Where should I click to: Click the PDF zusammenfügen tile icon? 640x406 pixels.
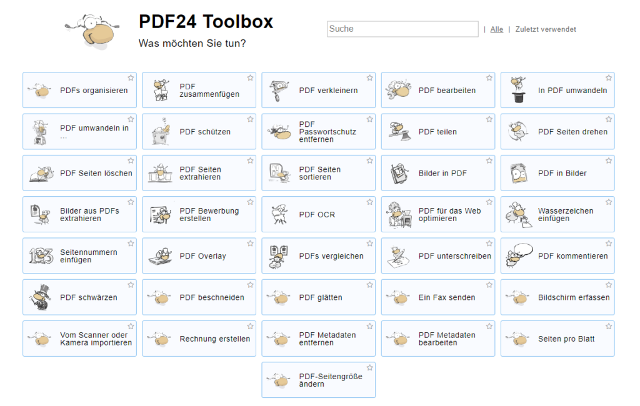coord(161,91)
